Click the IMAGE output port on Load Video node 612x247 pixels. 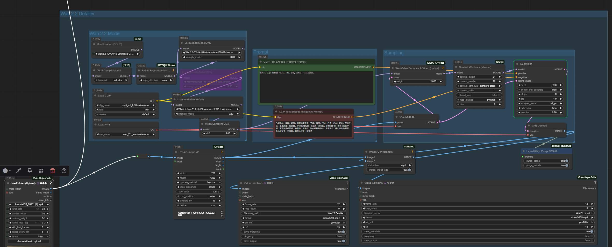51,189
